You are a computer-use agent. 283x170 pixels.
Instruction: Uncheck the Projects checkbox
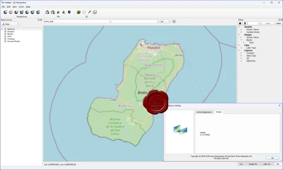pyautogui.click(x=5, y=32)
